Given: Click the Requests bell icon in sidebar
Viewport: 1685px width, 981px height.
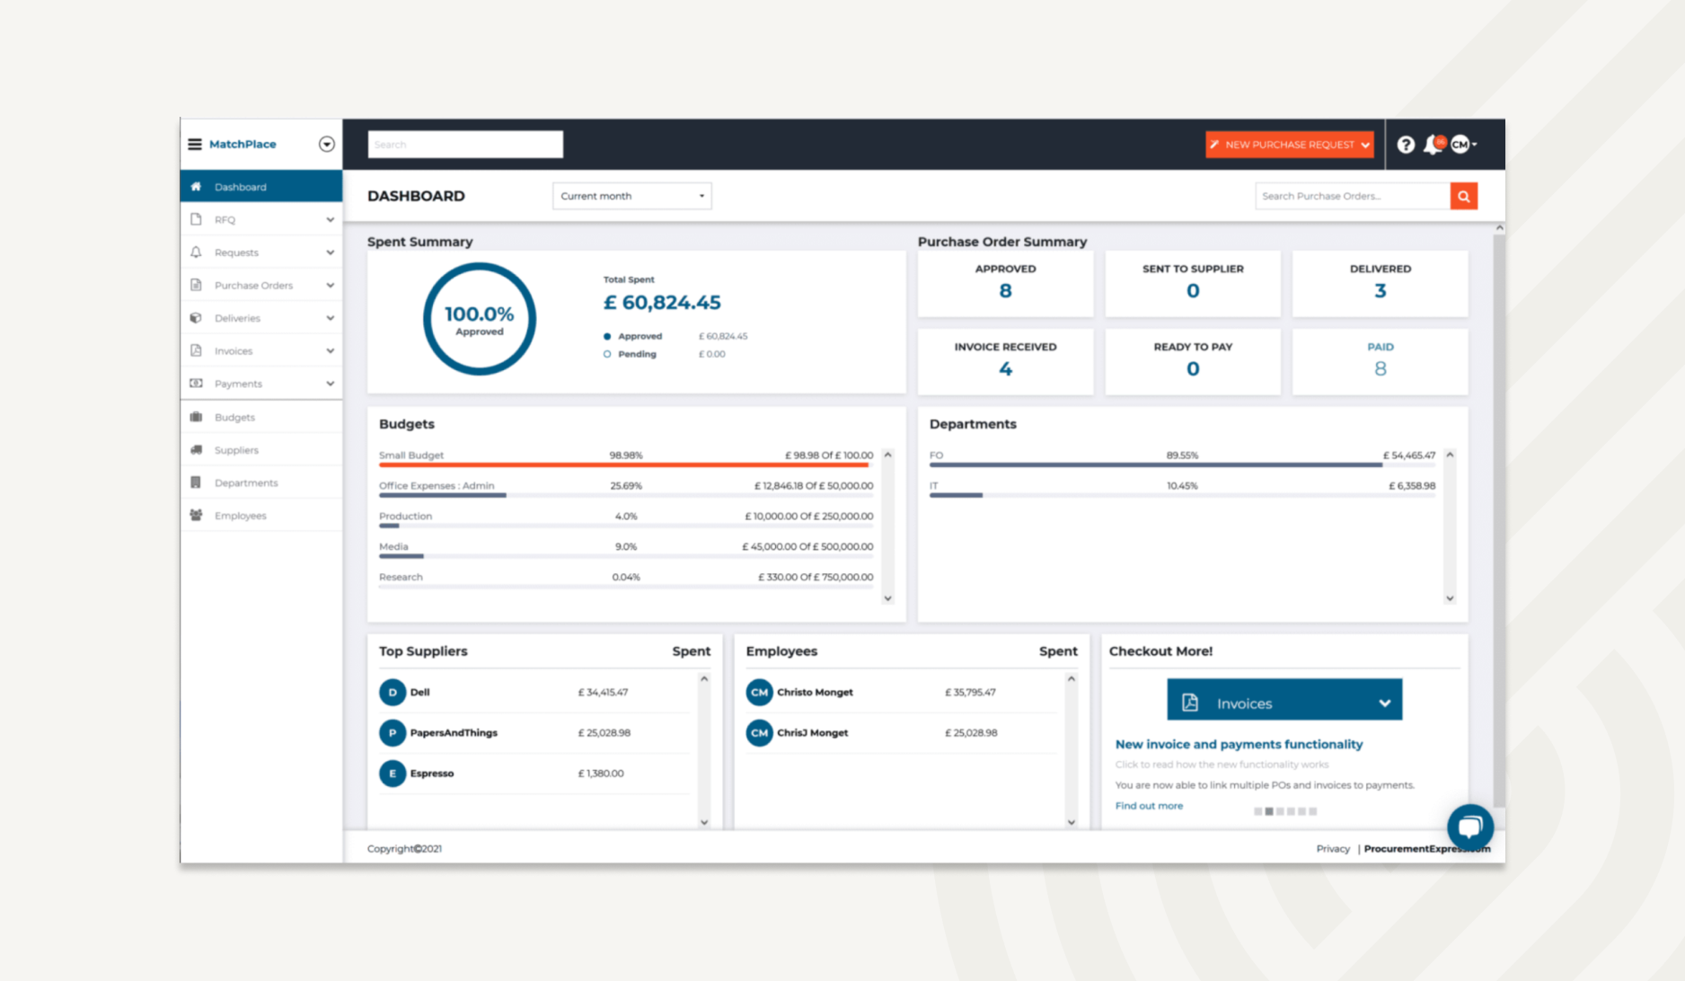Looking at the screenshot, I should [196, 252].
